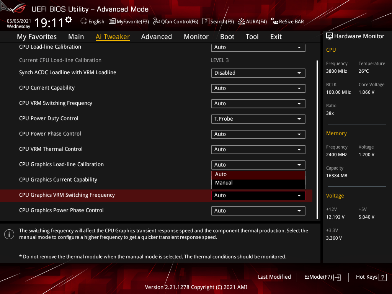Select Auto option in the open dropdown list
Image resolution: width=392 pixels, height=294 pixels.
click(221, 175)
